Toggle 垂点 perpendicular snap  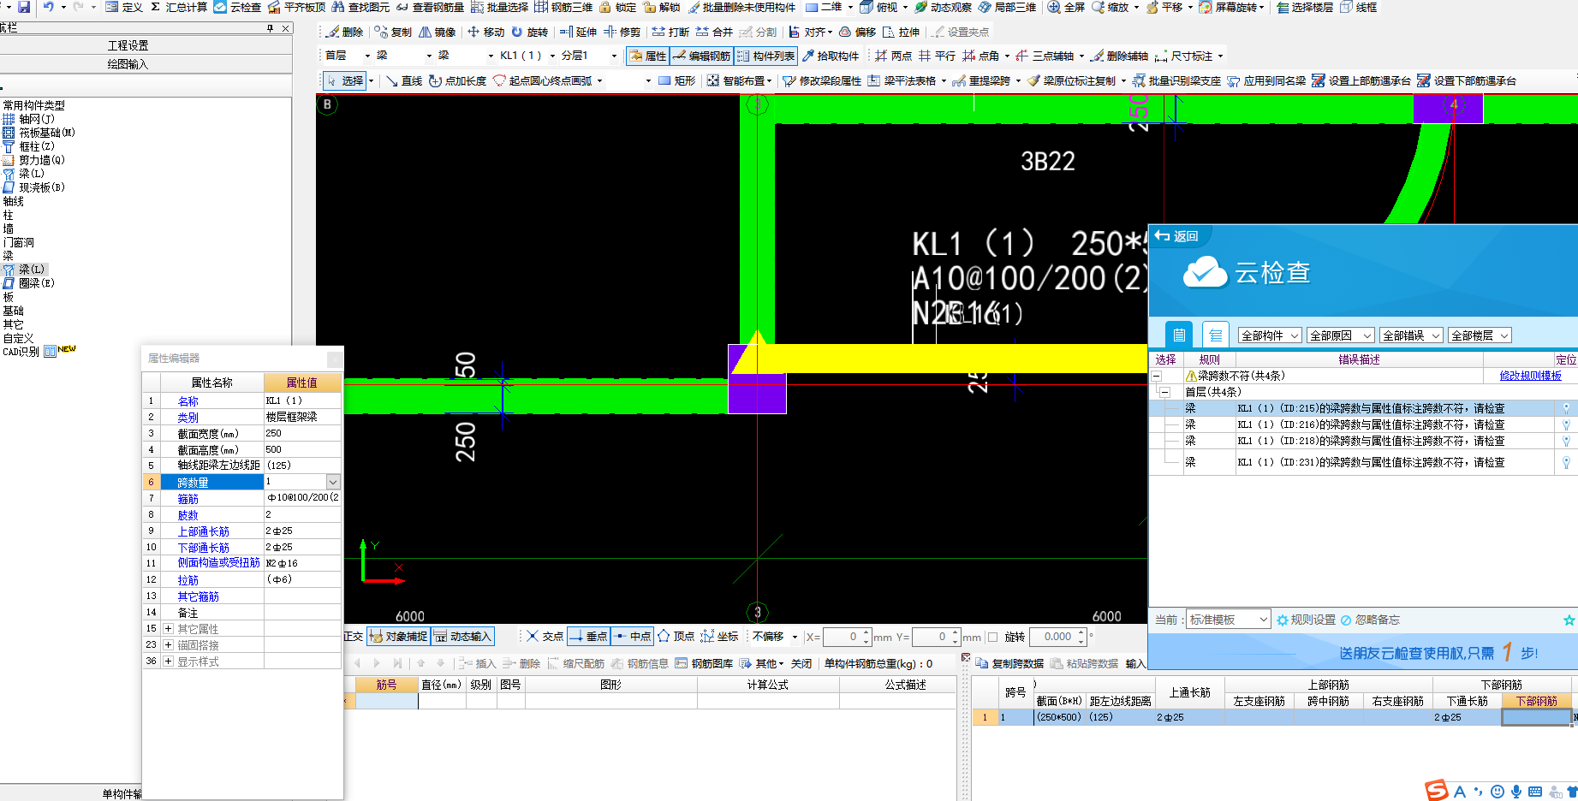588,636
